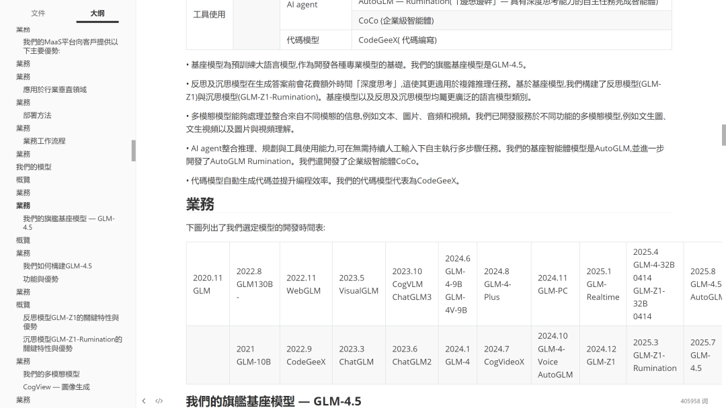Image resolution: width=726 pixels, height=408 pixels.
Task: Select outline entry 業務工作流程
Action: pyautogui.click(x=44, y=141)
